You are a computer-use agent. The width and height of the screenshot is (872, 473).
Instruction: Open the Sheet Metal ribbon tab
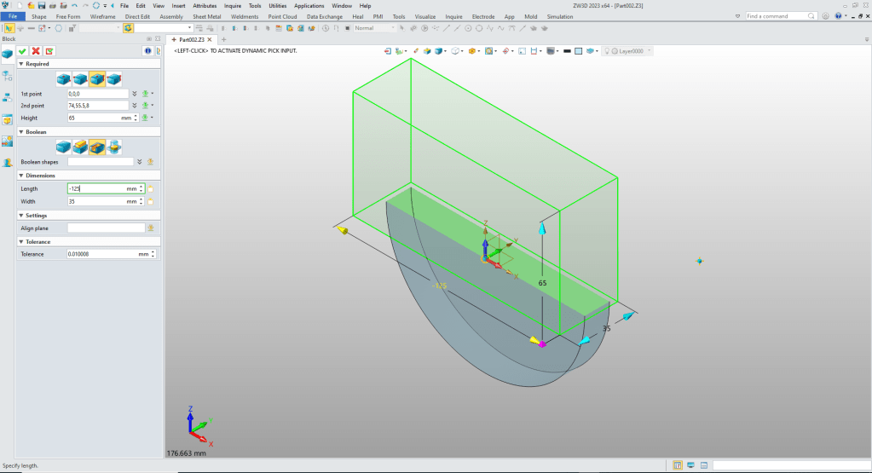[207, 16]
